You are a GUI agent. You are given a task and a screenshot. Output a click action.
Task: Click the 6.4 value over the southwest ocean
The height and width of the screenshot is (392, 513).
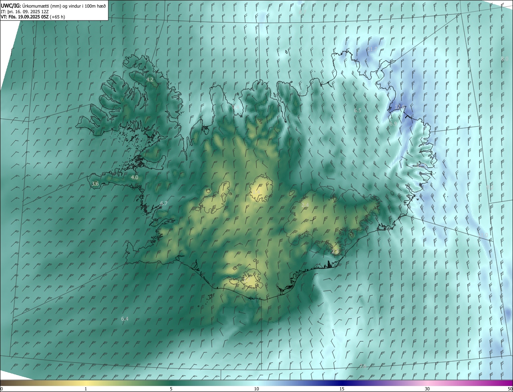point(125,319)
